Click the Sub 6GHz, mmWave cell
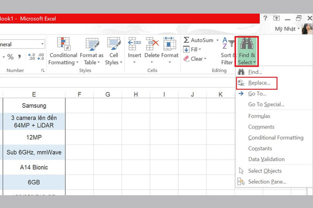This screenshot has width=313, height=208. tap(34, 152)
